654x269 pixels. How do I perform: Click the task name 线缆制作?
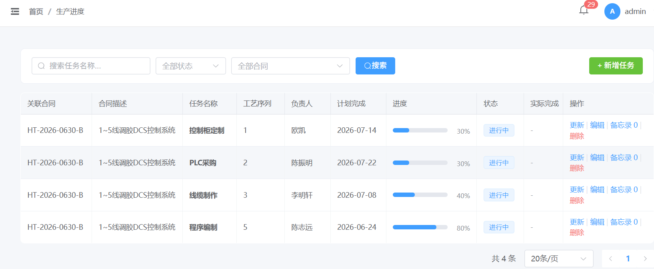[x=203, y=195]
